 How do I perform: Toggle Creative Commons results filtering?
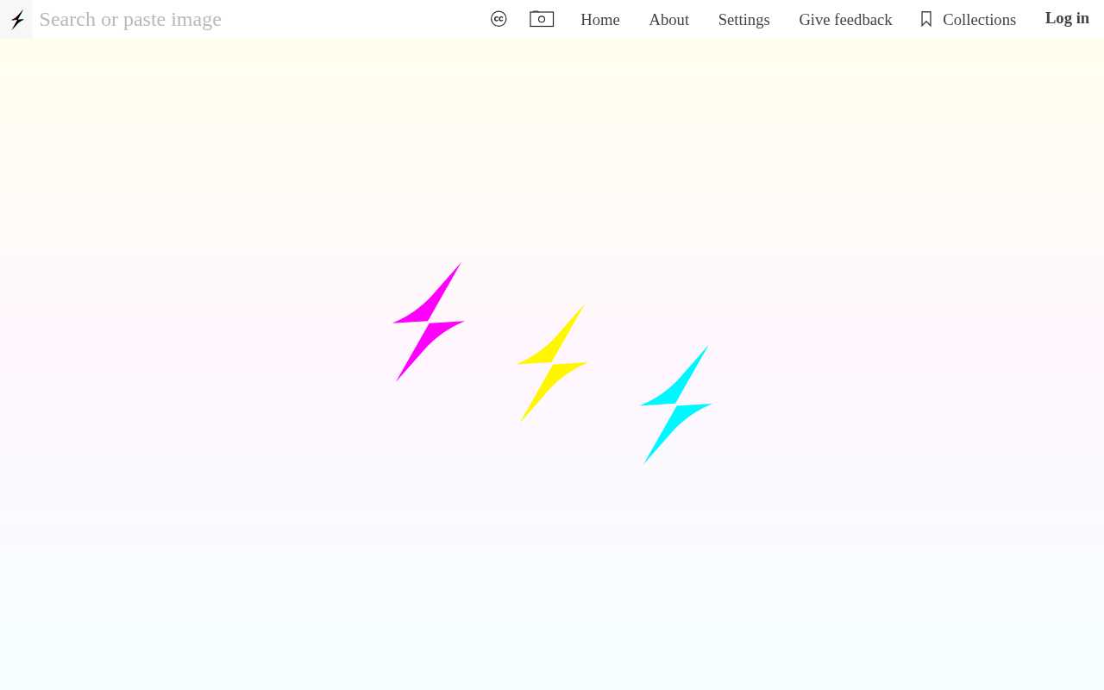pos(499,18)
